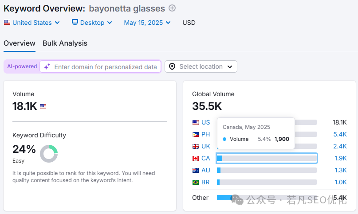
Task: Select the Overview tab
Action: [20, 43]
